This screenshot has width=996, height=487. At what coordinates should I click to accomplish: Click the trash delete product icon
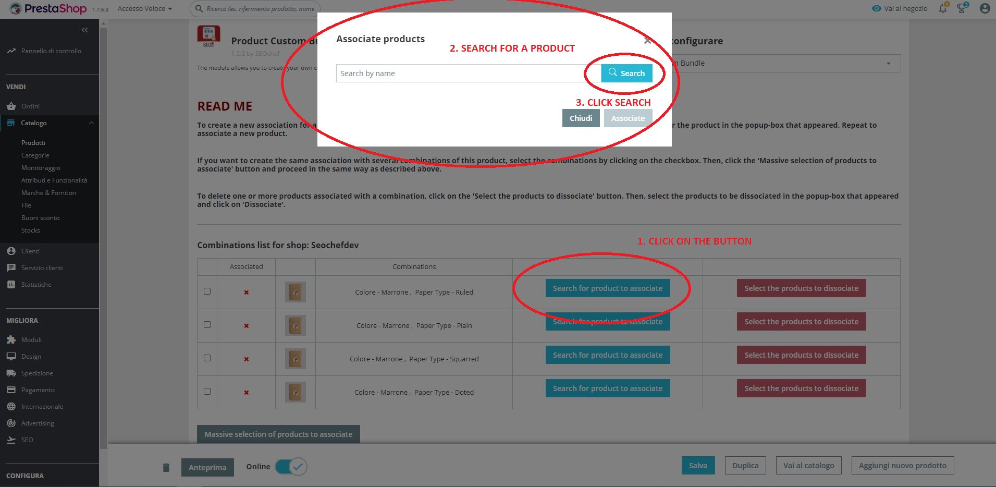tap(166, 467)
